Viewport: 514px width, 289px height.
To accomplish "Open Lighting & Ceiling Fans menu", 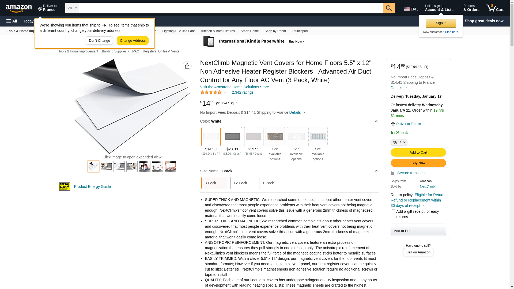I will pyautogui.click(x=179, y=31).
